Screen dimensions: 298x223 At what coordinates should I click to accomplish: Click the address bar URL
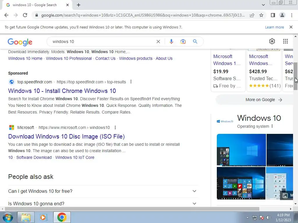tap(143, 15)
